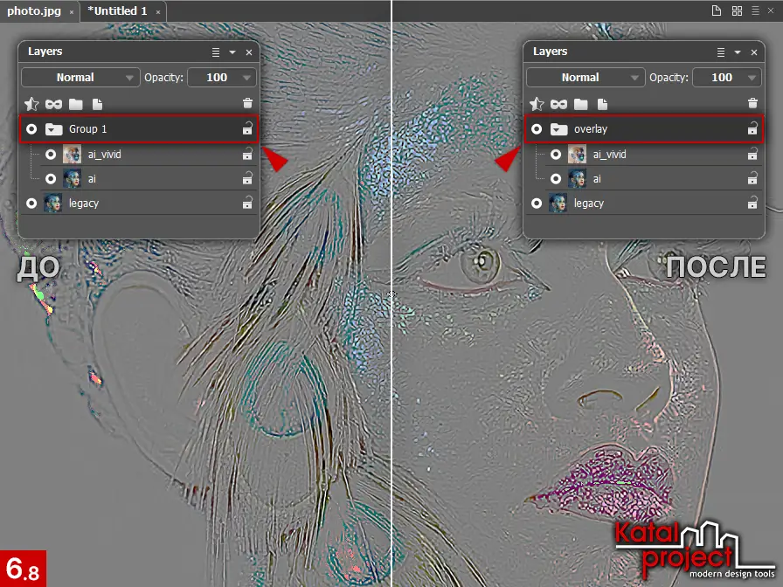Collapse the Group 1 folder using its folder arrow
Screen dimensions: 783x587
[53, 129]
